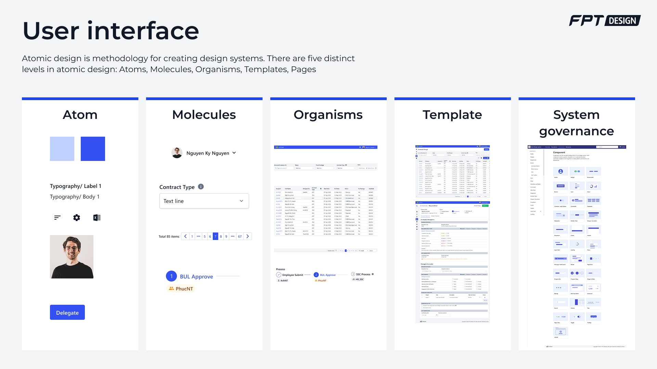This screenshot has width=657, height=369.
Task: Go to previous page with left arrow
Action: coord(185,236)
